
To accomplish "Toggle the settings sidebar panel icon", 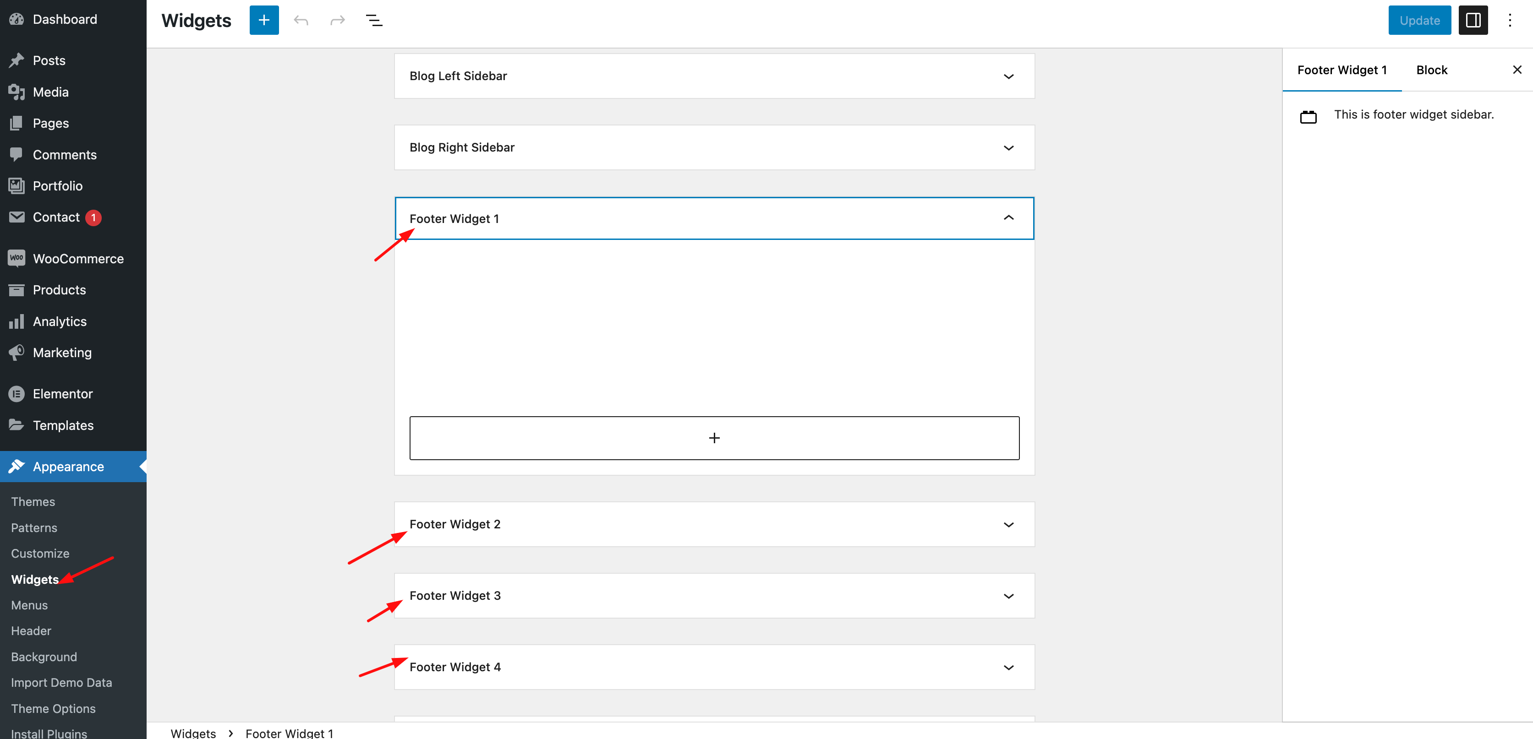I will pyautogui.click(x=1473, y=20).
